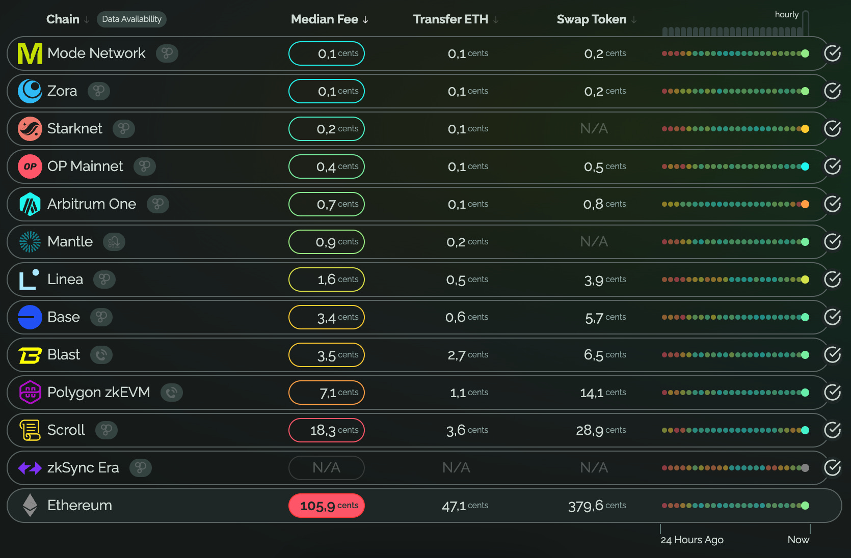
Task: Click Base's data availability badge
Action: pyautogui.click(x=101, y=317)
